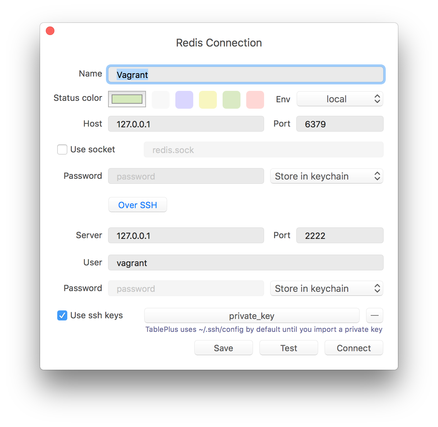Open the private_key file selector
The height and width of the screenshot is (427, 438).
[x=251, y=315]
